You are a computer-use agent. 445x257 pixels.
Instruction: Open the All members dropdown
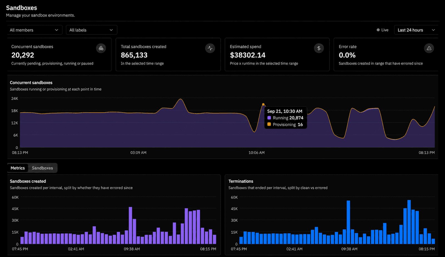[34, 30]
